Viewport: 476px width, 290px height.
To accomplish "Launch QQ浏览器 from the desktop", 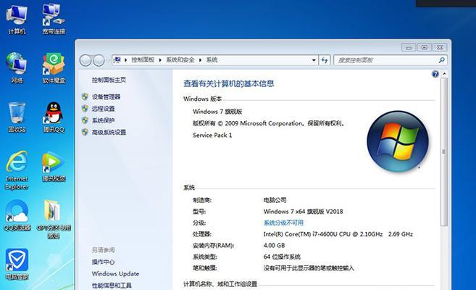I will pyautogui.click(x=17, y=215).
